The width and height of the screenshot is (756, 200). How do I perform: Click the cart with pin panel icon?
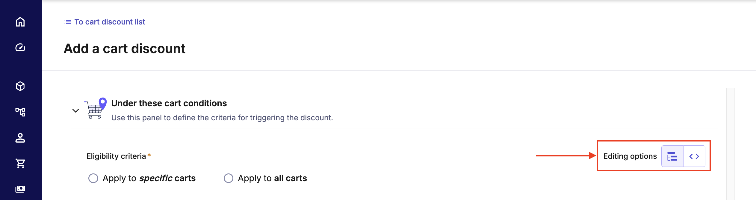click(x=96, y=108)
